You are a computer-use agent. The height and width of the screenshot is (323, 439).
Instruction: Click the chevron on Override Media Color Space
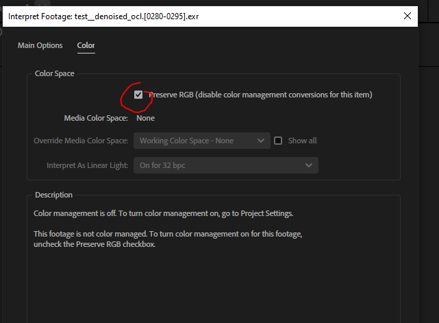click(261, 141)
